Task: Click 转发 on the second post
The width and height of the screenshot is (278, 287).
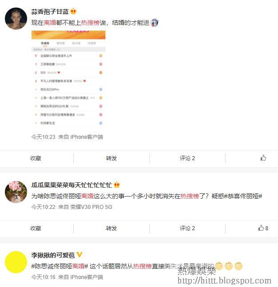Action: coord(111,228)
